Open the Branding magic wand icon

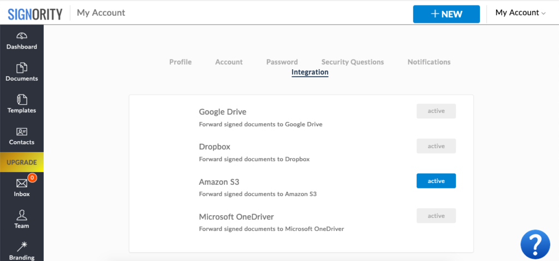tap(22, 247)
